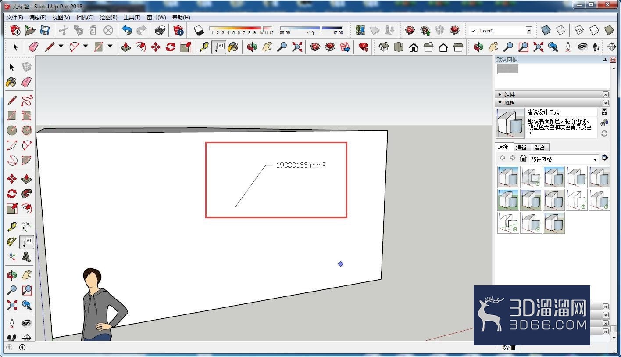Open the Extension Manager ruby gear icon
621x357 pixels.
(363, 47)
